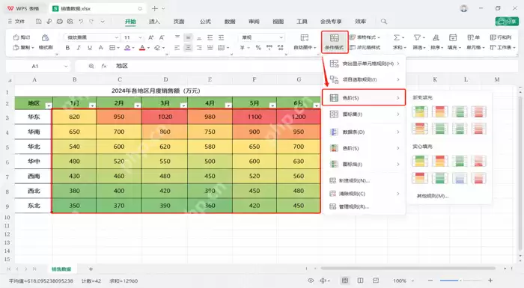
Task: Open the font size 11 dropdown
Action: click(140, 37)
